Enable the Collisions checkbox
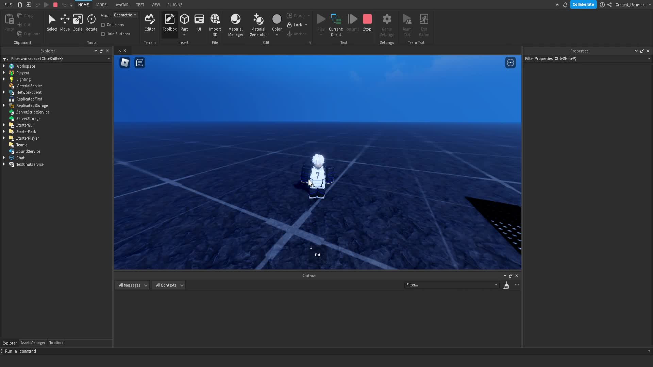This screenshot has height=367, width=653. click(103, 25)
